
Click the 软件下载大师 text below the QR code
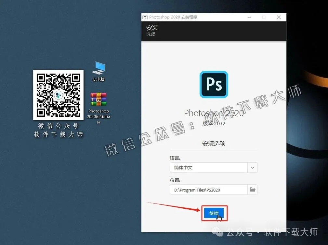pyautogui.click(x=58, y=134)
